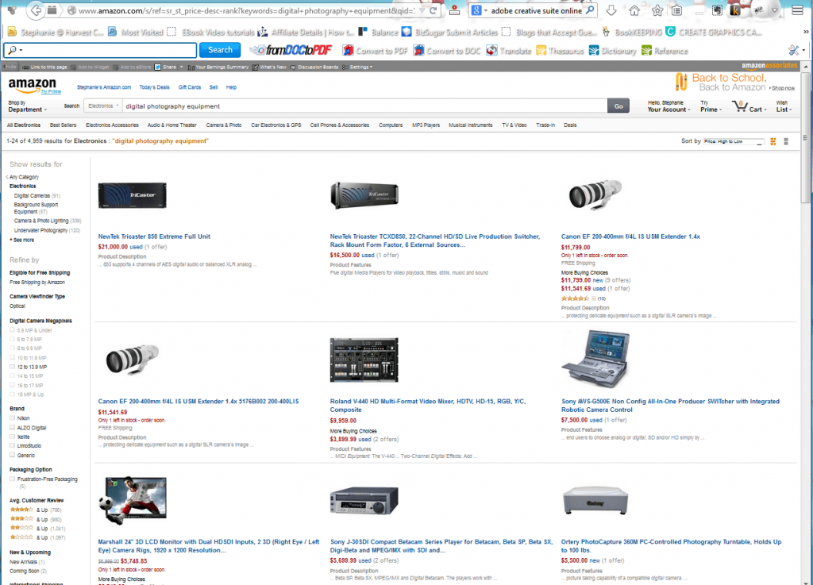Open the Reference toolbar tool

tap(665, 50)
